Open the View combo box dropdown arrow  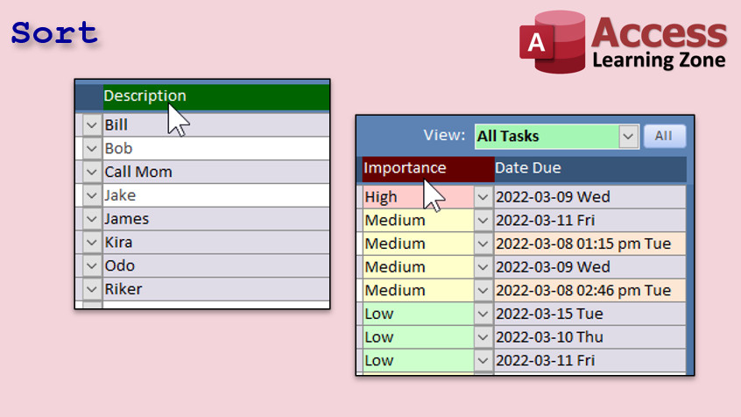click(x=628, y=137)
